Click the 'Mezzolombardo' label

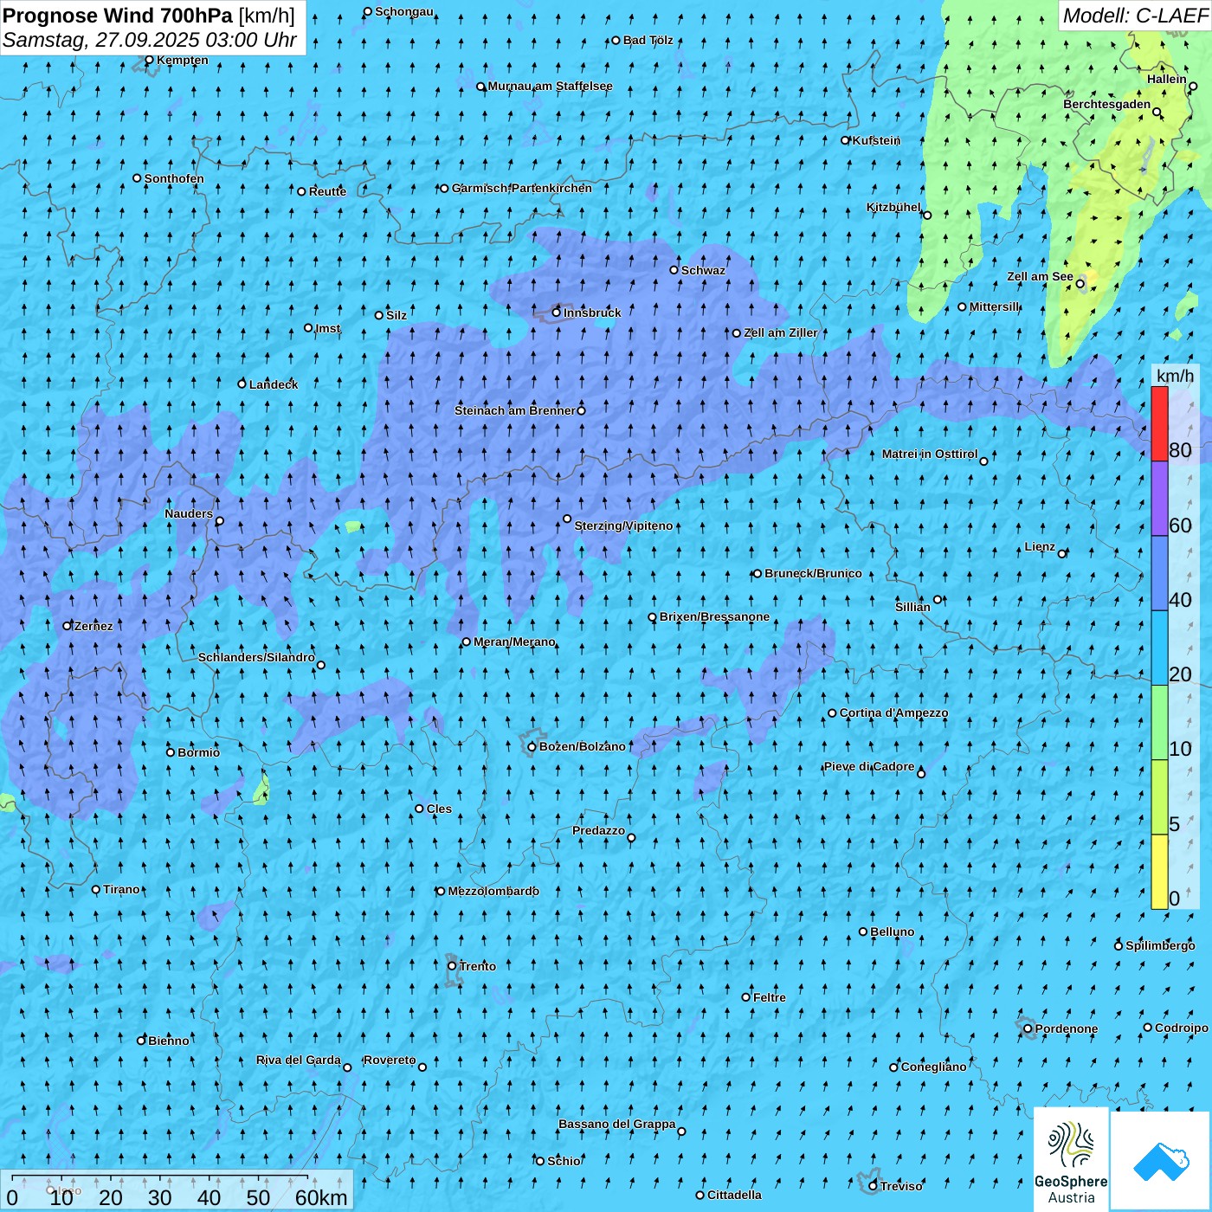click(x=493, y=891)
